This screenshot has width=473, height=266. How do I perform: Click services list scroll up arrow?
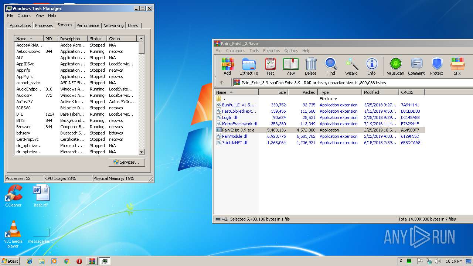click(x=141, y=38)
